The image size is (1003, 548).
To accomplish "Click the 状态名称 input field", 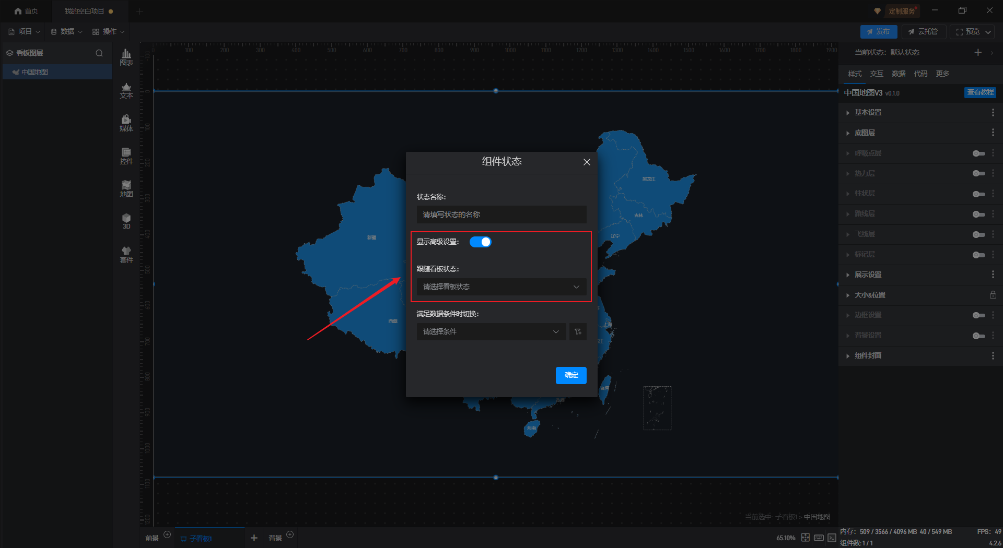I will [x=501, y=215].
